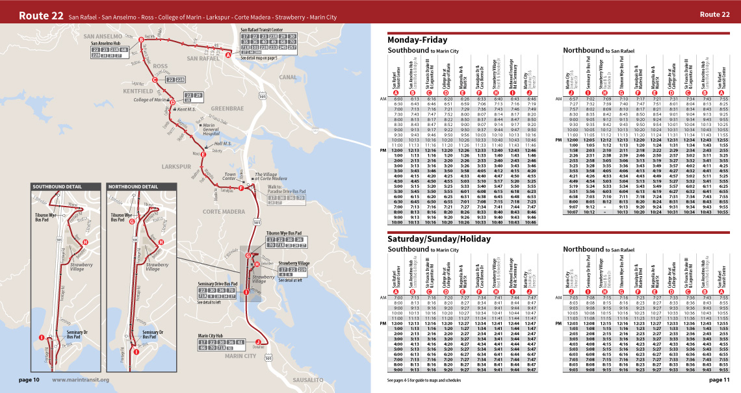Click stop marker A at San Rafael Transit Center on map
Screen dimensions: 741x393
click(x=228, y=55)
